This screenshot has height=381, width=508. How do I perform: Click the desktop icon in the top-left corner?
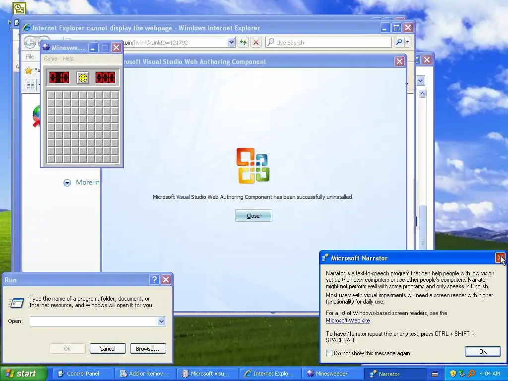coord(19,8)
